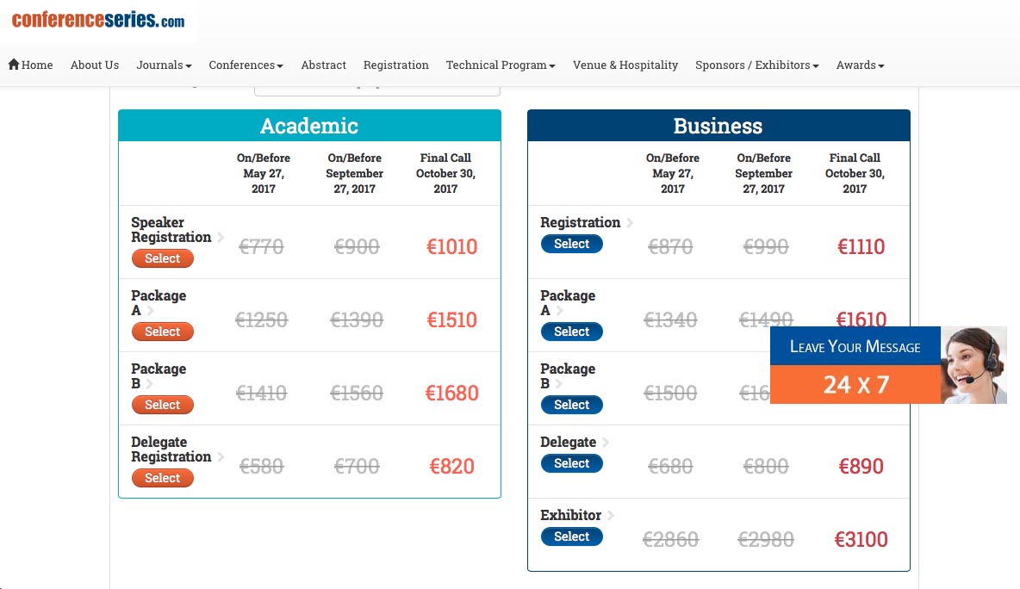
Task: Select the Business Exhibitor option
Action: (571, 536)
